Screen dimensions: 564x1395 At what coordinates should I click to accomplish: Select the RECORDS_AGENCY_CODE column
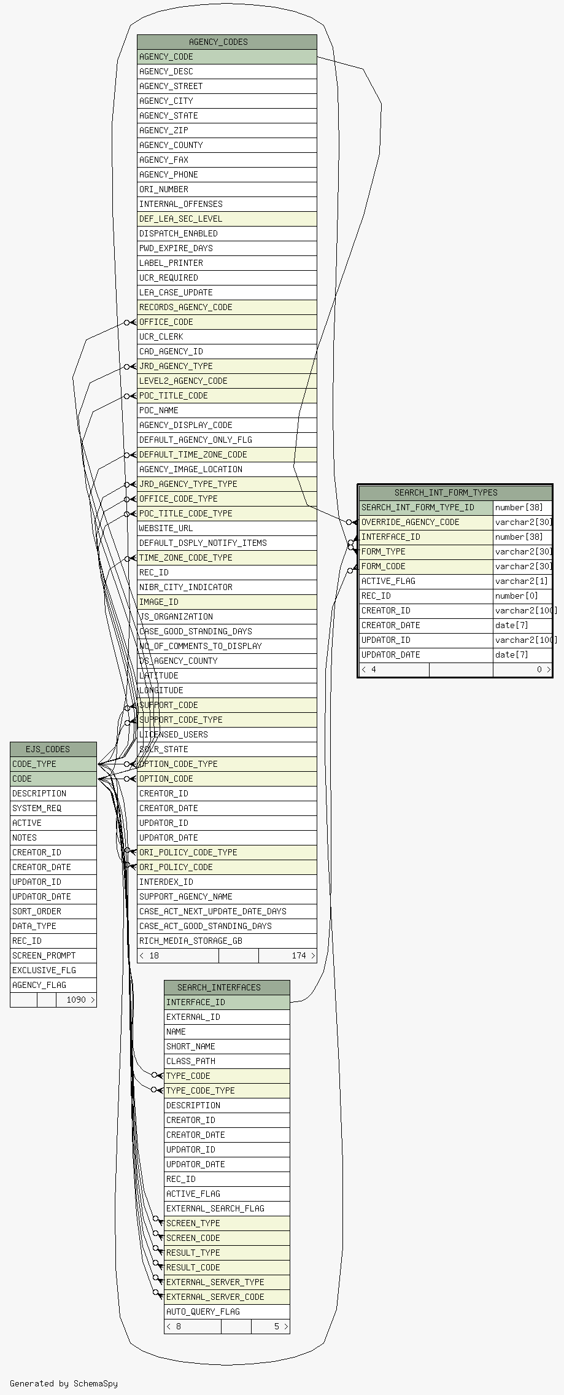click(227, 307)
